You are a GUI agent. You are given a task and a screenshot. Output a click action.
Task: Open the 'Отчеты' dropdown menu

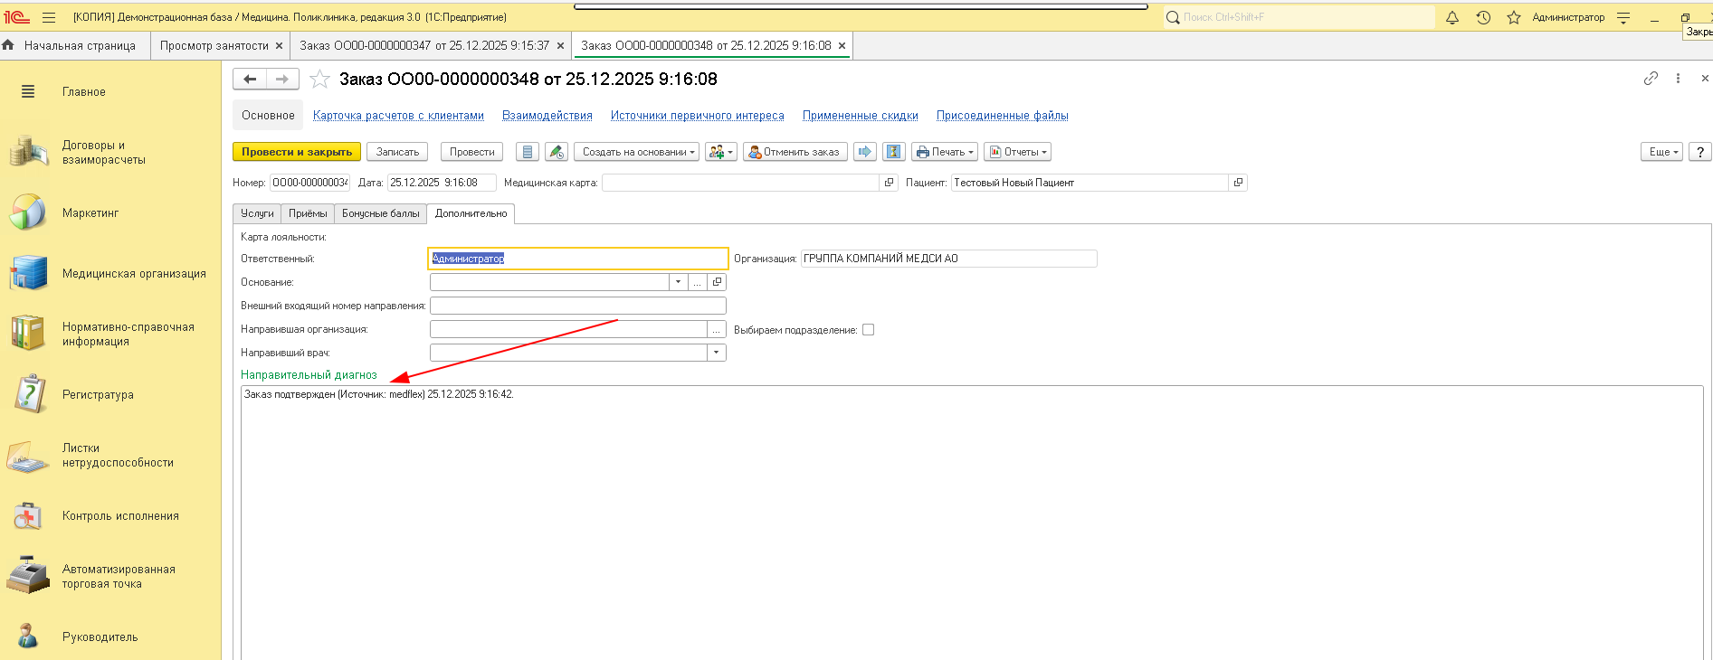point(1018,152)
